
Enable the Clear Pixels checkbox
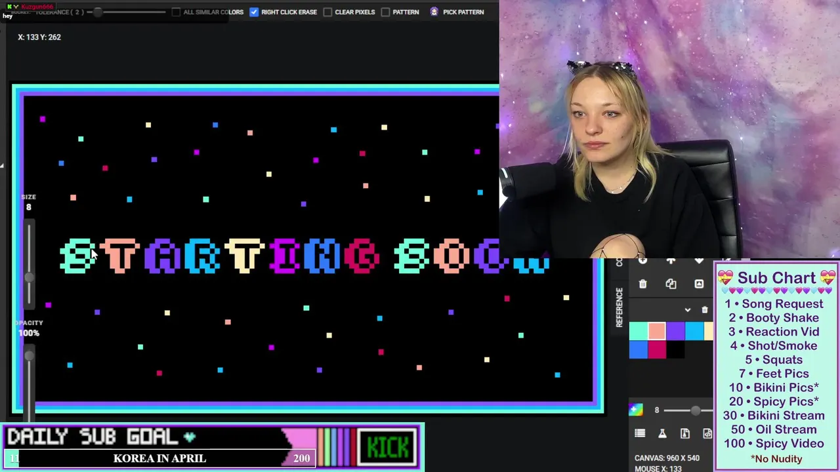327,12
